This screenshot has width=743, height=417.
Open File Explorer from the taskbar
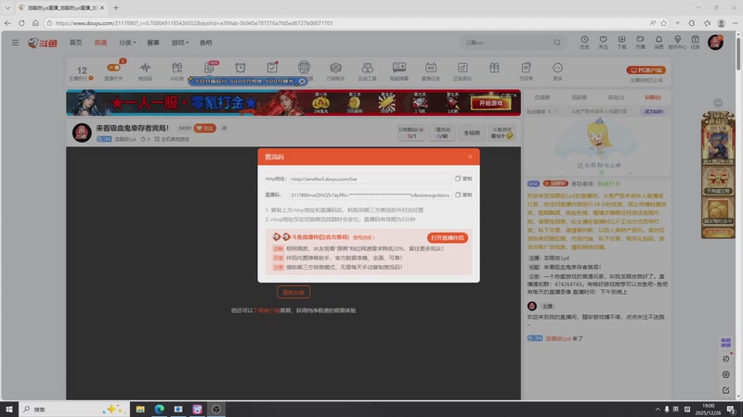[x=140, y=410]
